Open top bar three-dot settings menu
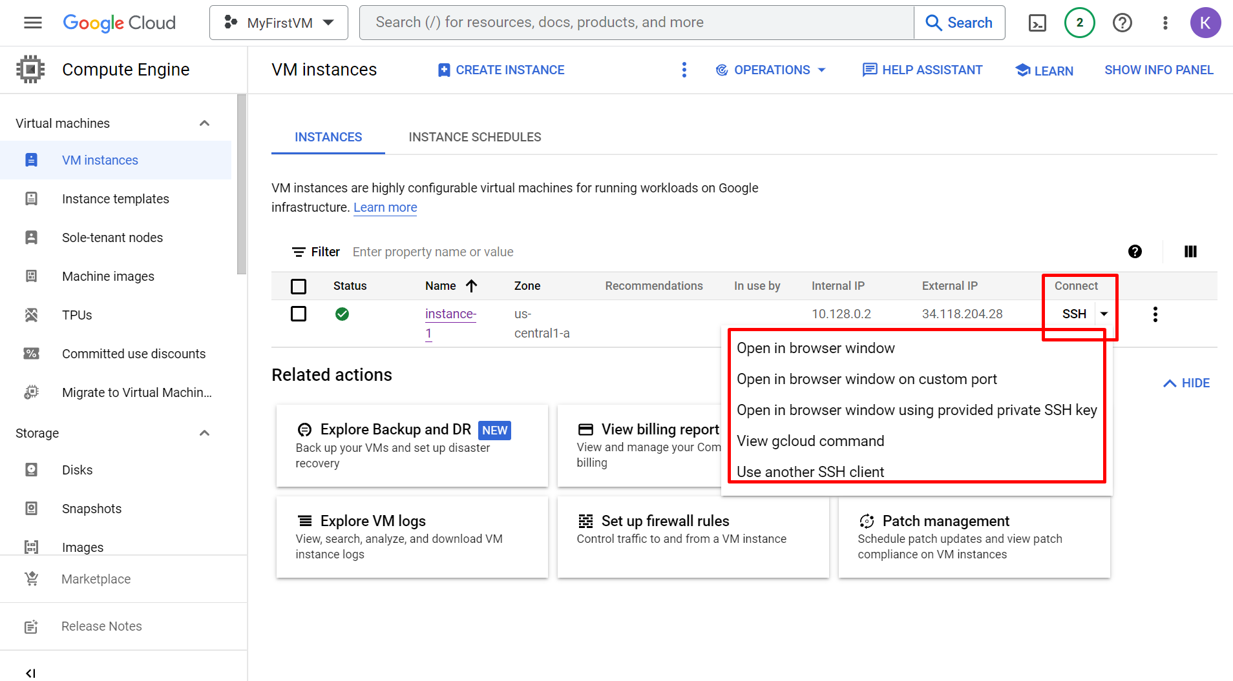The width and height of the screenshot is (1233, 681). (x=1165, y=23)
